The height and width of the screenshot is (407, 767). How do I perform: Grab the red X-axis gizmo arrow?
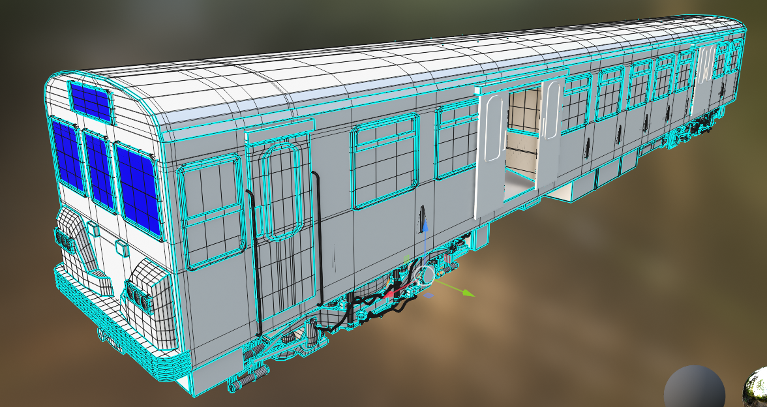(x=388, y=295)
